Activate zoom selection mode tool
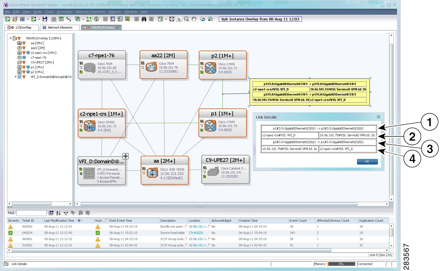The width and height of the screenshot is (441, 271). click(186, 19)
